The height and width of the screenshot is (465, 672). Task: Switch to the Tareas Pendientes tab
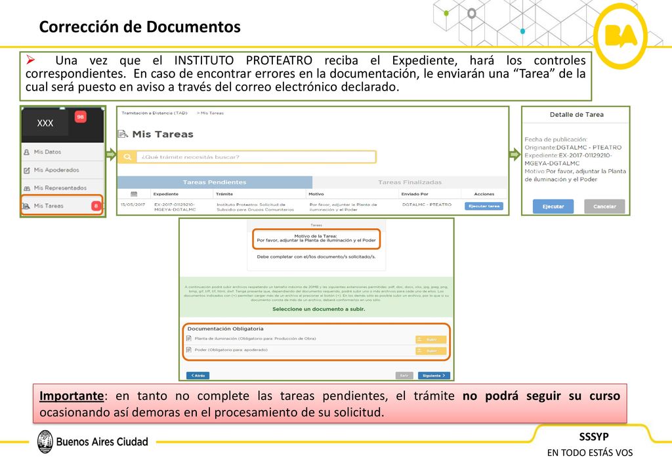pos(215,182)
